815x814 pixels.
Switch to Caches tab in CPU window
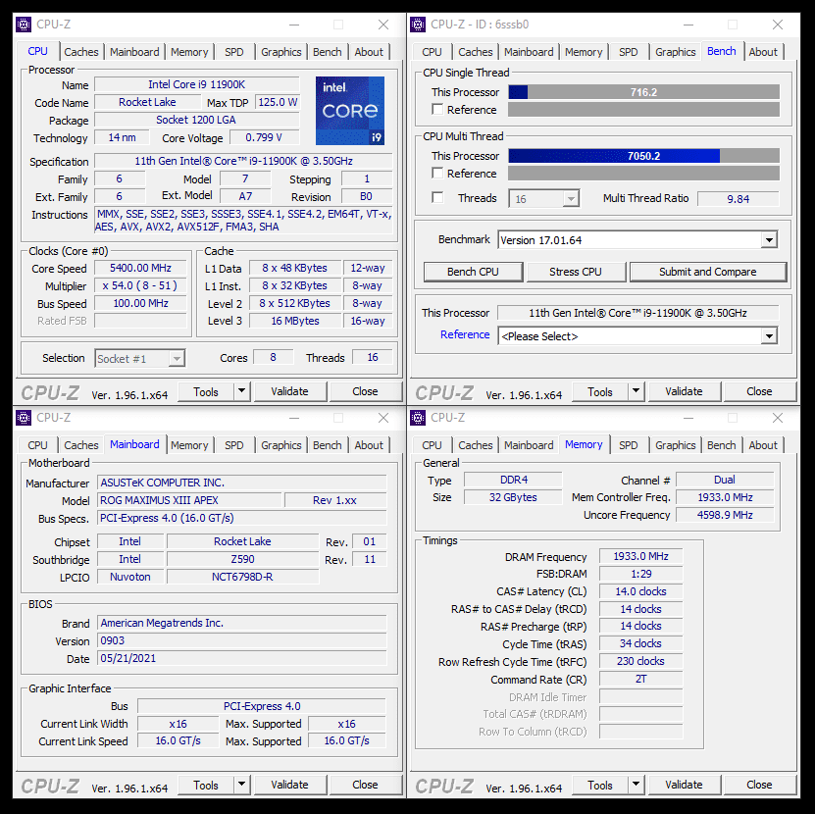coord(81,52)
